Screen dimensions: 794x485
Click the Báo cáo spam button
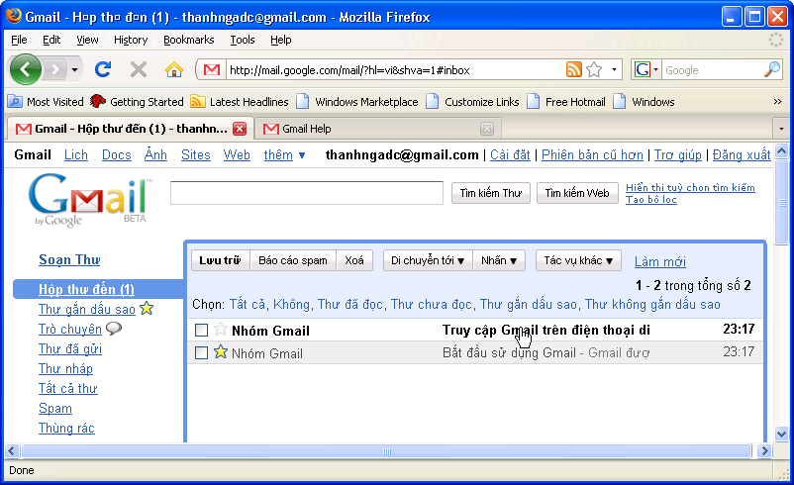pos(293,260)
